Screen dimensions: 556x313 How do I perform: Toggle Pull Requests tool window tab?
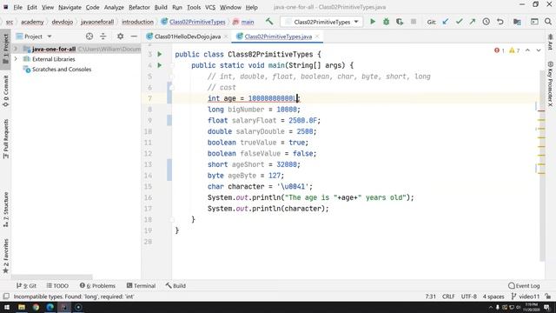point(6,139)
